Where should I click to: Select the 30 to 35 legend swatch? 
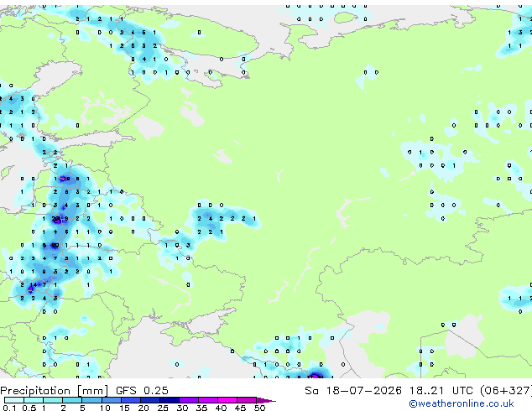(x=189, y=400)
